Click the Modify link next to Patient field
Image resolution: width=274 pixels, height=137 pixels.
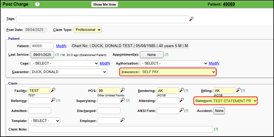pos(61,46)
